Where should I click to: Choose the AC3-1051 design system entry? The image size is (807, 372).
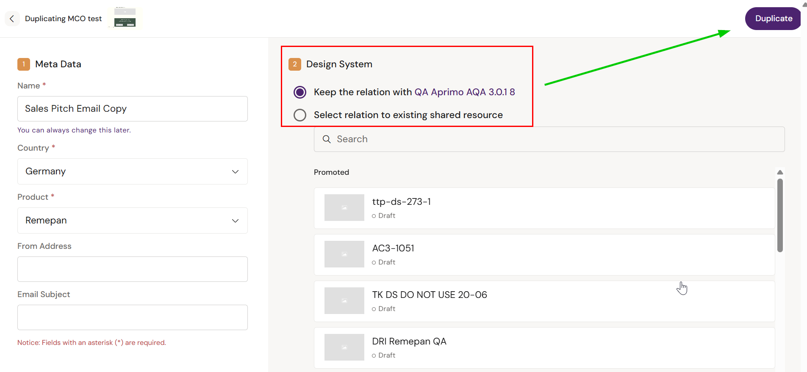pyautogui.click(x=544, y=255)
